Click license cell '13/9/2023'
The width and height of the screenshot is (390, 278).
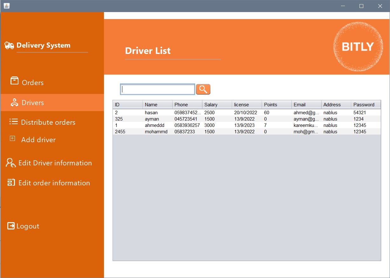tap(247, 125)
